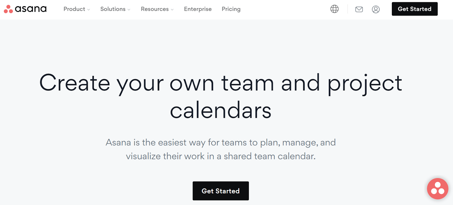Open the floating Asana chat bubble
The width and height of the screenshot is (453, 205).
click(x=437, y=189)
